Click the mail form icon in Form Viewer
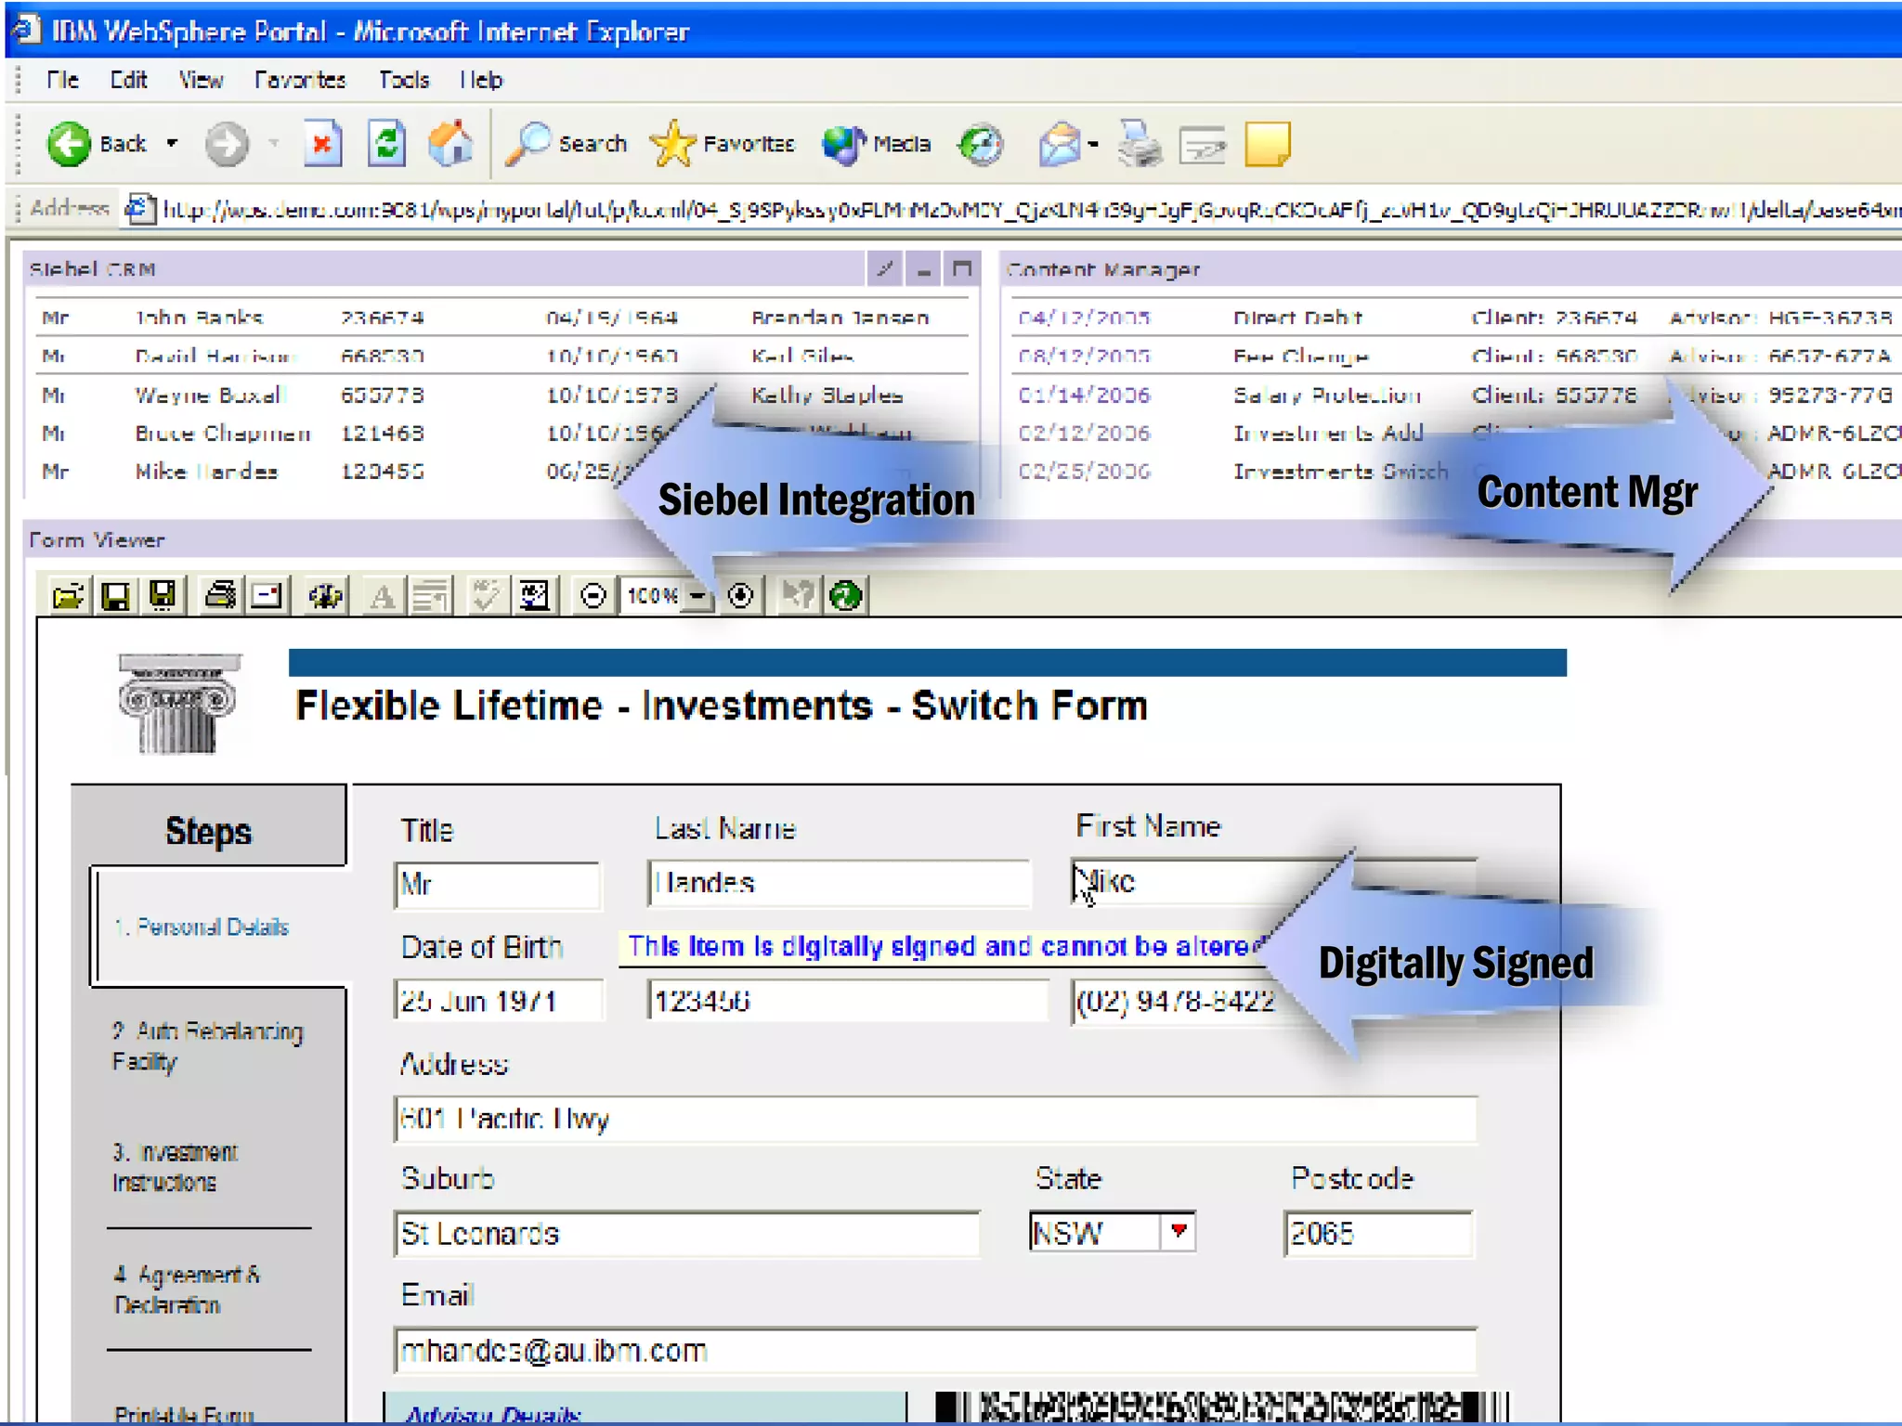This screenshot has height=1426, width=1902. [x=267, y=595]
